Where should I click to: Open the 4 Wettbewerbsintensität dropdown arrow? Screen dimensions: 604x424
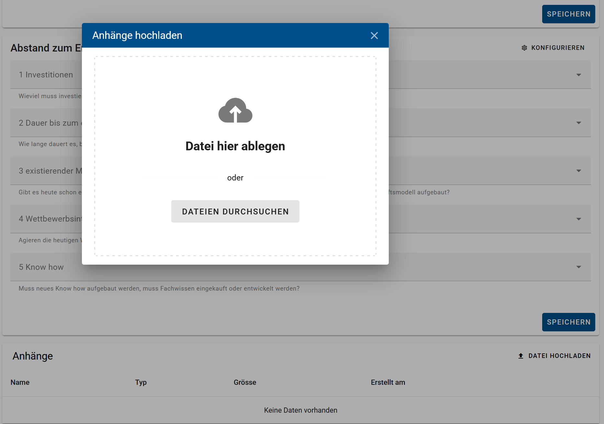click(579, 219)
